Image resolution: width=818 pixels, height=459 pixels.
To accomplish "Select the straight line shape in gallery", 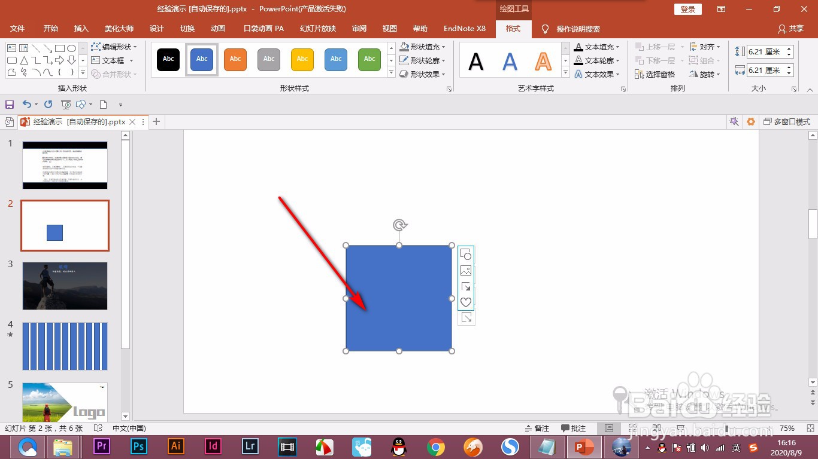I will pyautogui.click(x=36, y=48).
